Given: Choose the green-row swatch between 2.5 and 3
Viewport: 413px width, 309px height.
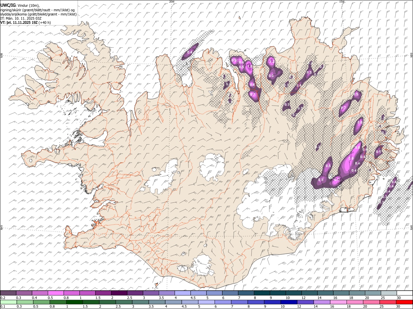Looking at the screenshot, I should point(124,302).
